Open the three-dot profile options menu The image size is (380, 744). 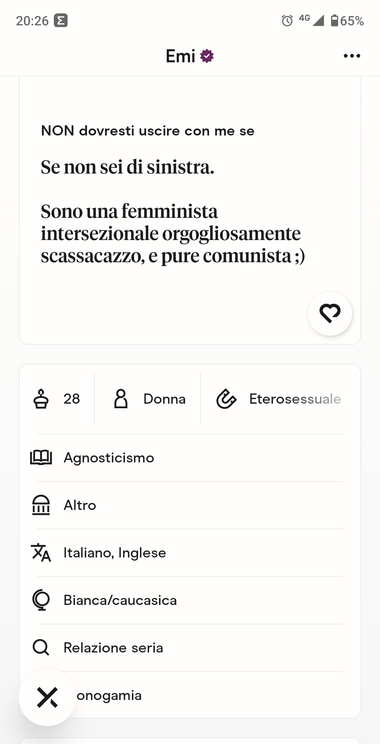click(352, 56)
